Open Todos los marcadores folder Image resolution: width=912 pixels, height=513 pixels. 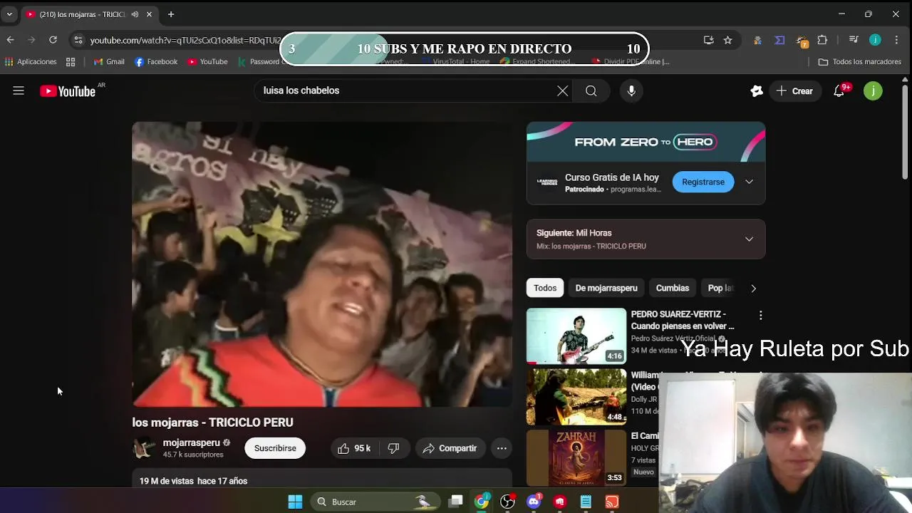point(860,62)
